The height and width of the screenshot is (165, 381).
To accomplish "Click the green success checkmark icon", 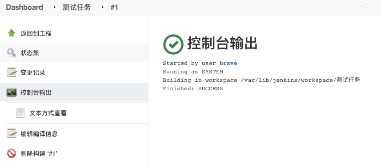I will point(173,44).
